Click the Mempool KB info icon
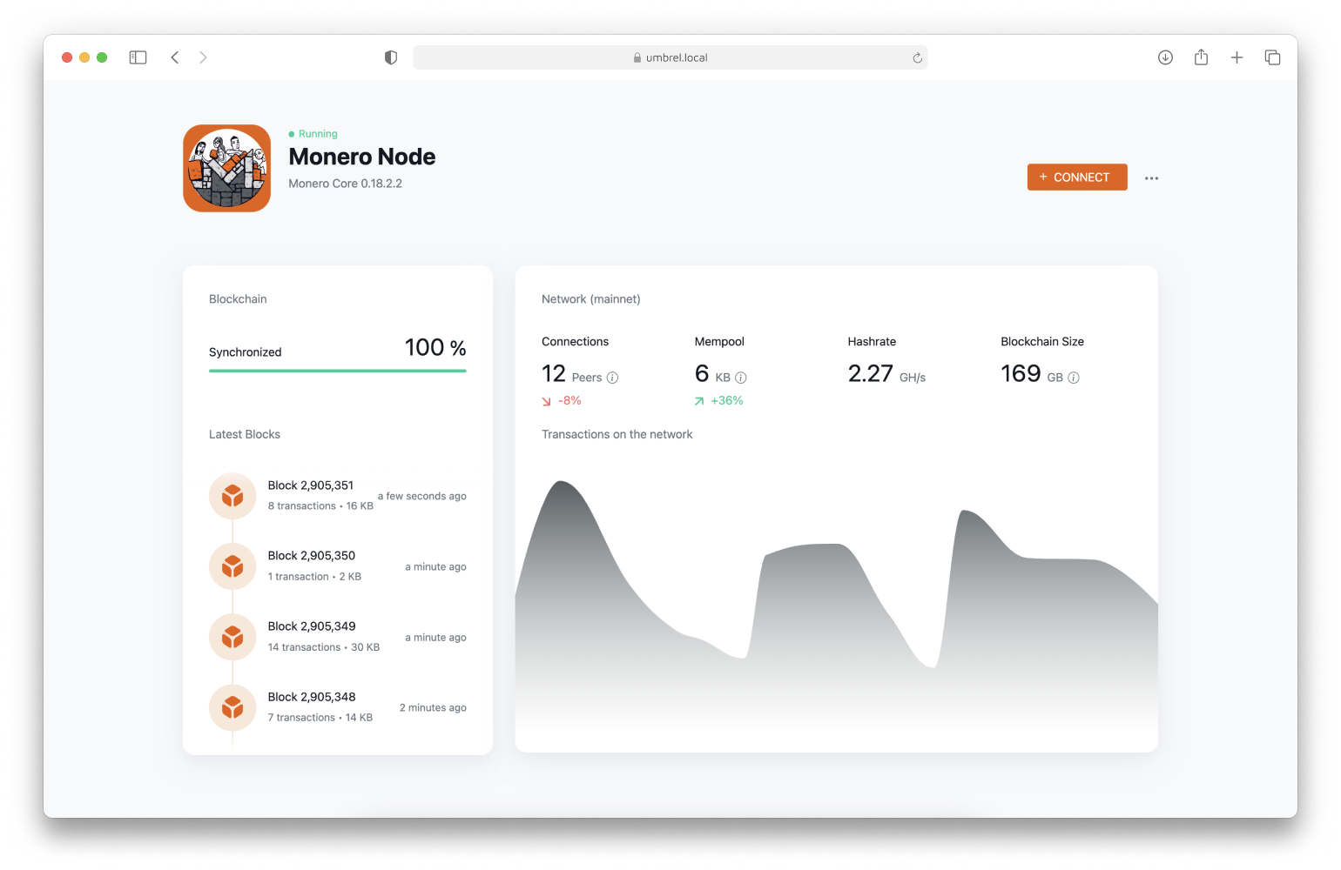The width and height of the screenshot is (1341, 870). coord(741,378)
